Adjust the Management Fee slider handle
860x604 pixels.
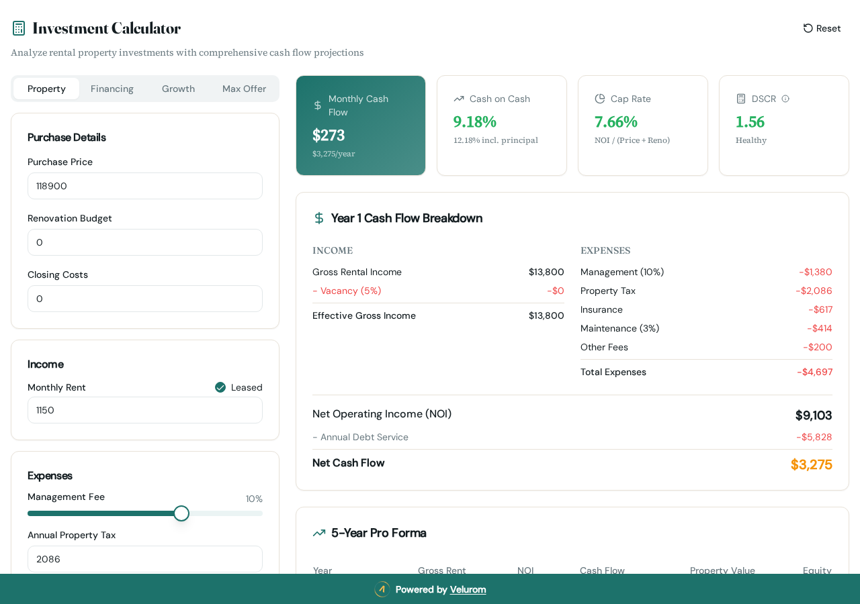[x=181, y=513]
